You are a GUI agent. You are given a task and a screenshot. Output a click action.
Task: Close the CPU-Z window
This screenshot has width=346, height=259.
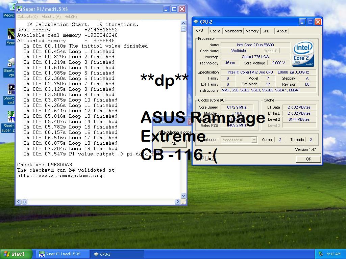[x=318, y=22]
